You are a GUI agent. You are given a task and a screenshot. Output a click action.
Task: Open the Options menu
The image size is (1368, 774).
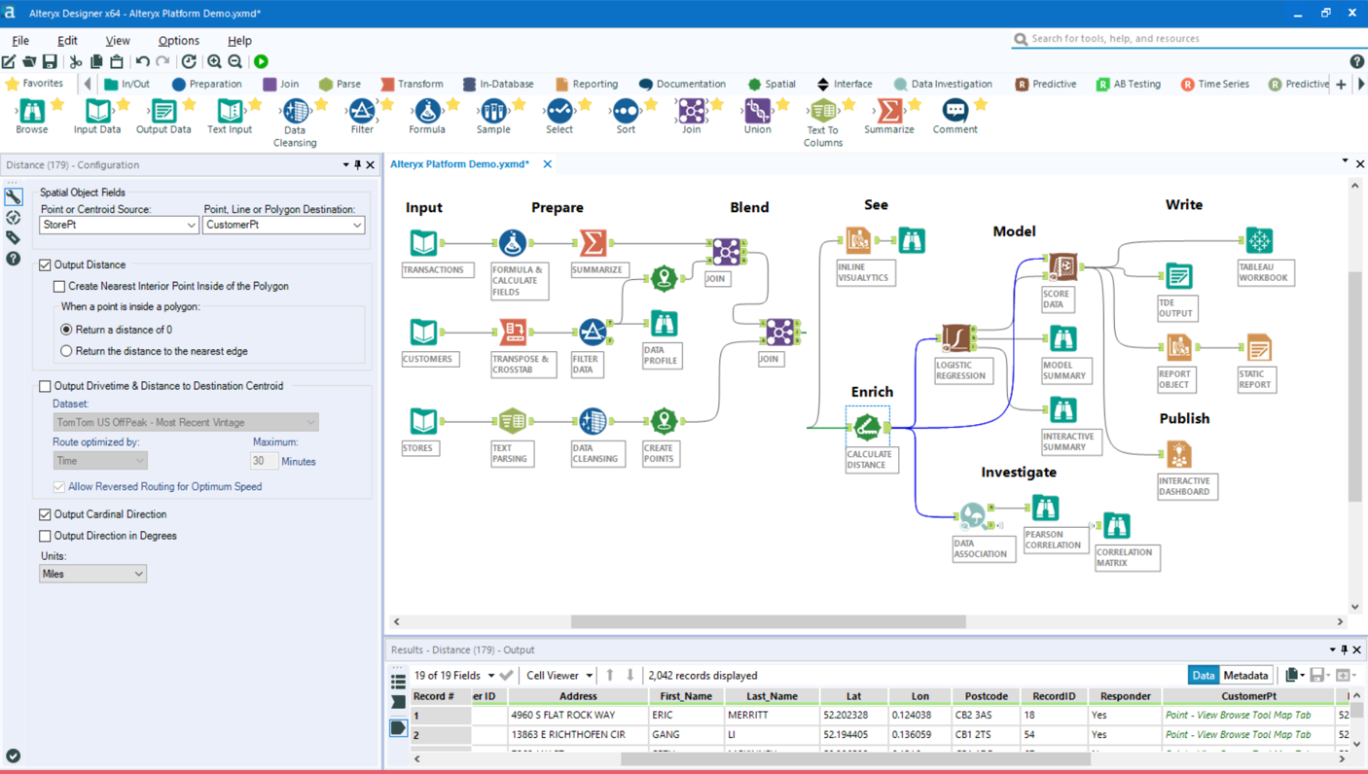(x=178, y=41)
